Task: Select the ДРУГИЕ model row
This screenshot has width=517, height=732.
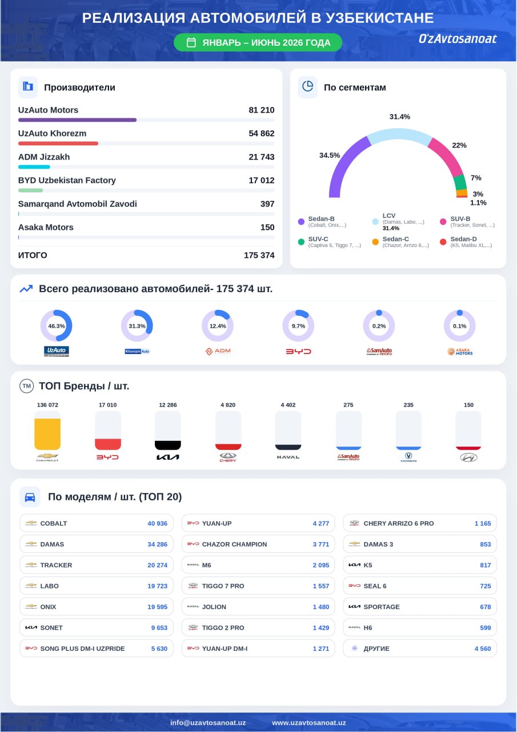Action: coord(420,649)
